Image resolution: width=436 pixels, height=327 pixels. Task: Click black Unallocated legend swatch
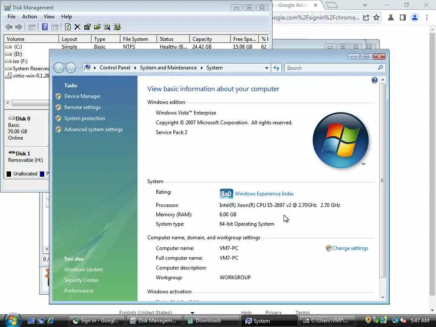9,174
